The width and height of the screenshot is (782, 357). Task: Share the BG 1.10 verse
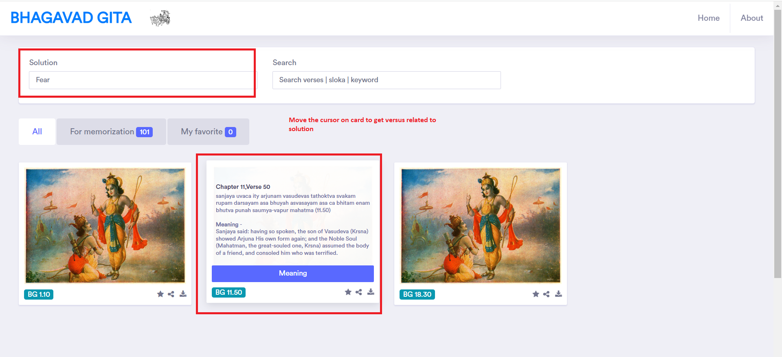click(x=171, y=294)
